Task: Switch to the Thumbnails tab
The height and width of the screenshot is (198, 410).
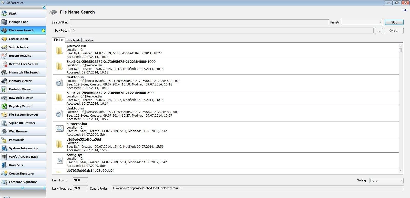Action: pyautogui.click(x=73, y=40)
